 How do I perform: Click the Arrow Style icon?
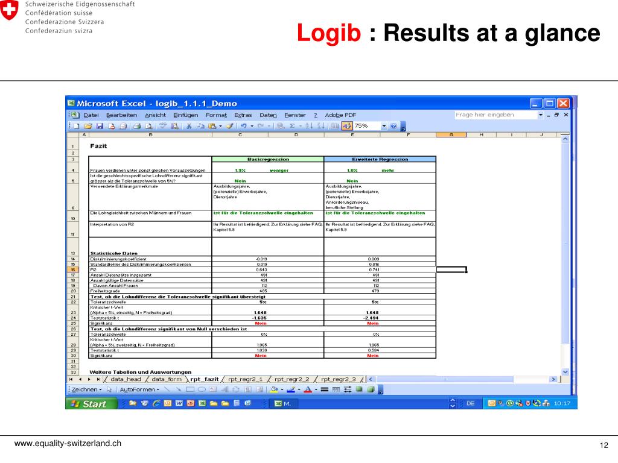[x=348, y=389]
